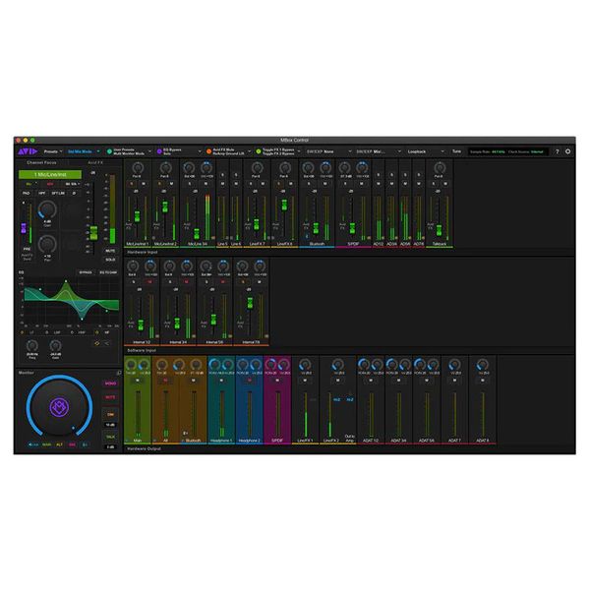Click the Pan knob in Channel Focus

pyautogui.click(x=47, y=244)
